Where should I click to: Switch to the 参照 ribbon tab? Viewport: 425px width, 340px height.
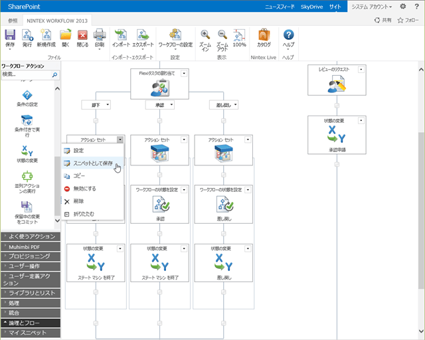13,21
